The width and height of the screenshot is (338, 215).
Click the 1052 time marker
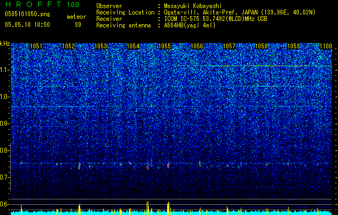68,46
